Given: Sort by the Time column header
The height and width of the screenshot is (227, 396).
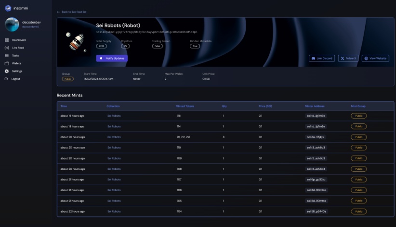Looking at the screenshot, I should pyautogui.click(x=64, y=106).
